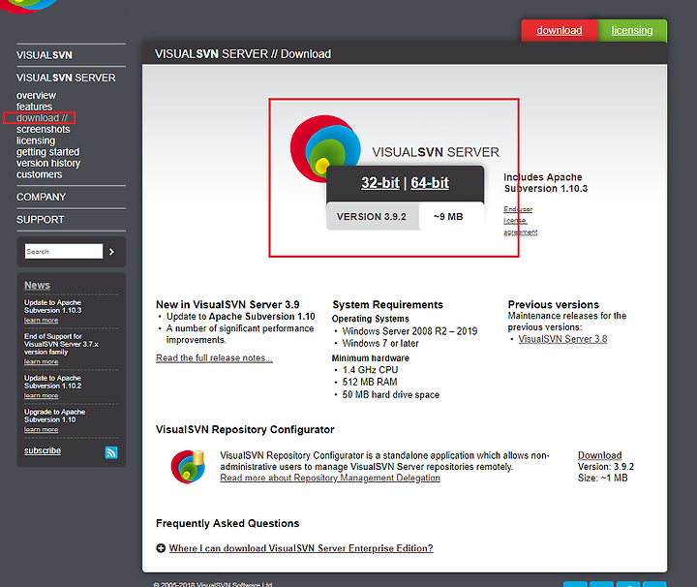Open the COMPANY section
Viewport: 697px width, 587px height.
click(41, 197)
